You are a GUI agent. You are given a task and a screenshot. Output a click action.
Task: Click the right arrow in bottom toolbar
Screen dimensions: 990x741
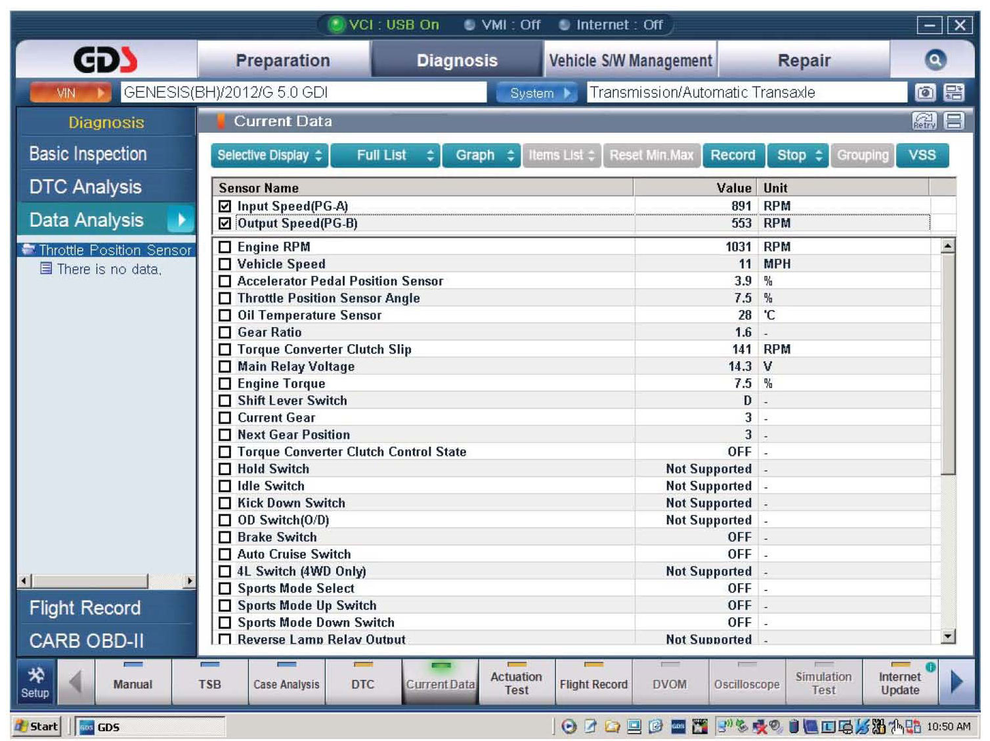(956, 683)
